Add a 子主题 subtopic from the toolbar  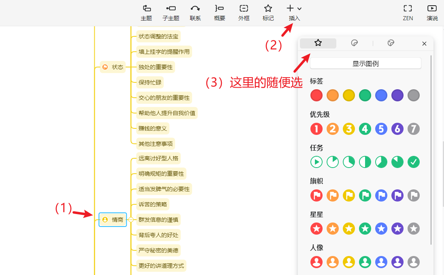(x=171, y=13)
